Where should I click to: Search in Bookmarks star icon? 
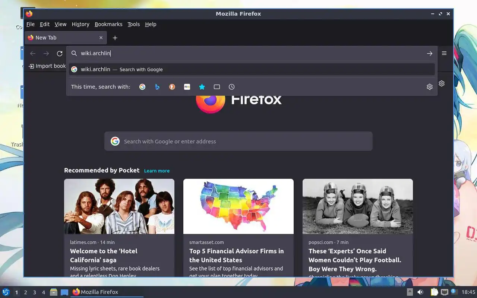tap(202, 87)
